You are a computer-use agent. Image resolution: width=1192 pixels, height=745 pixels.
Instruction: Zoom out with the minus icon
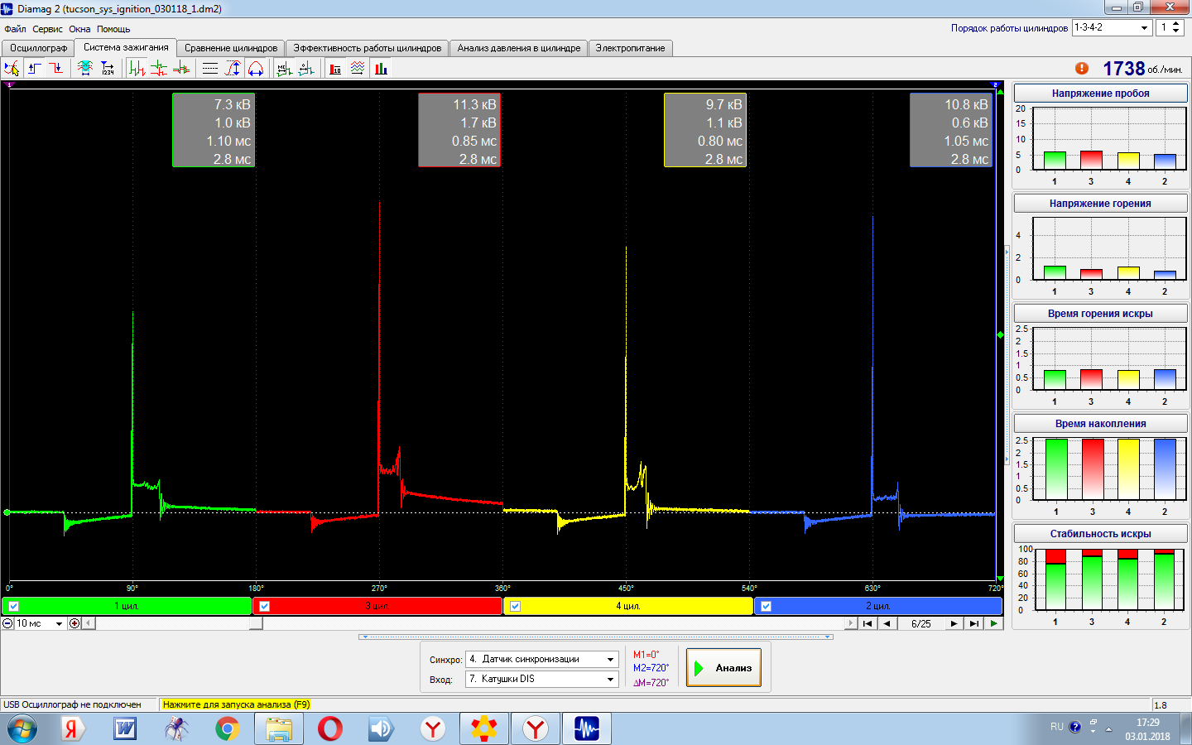(x=7, y=623)
